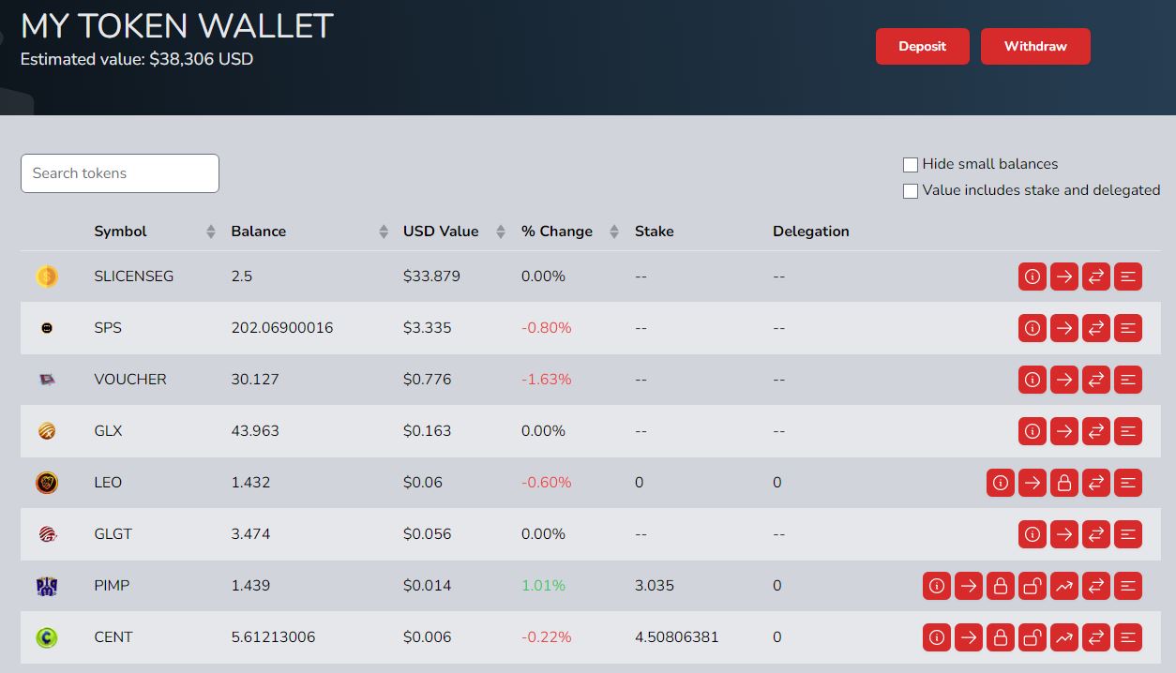Click the send arrow icon for SLICENSEG
This screenshot has width=1176, height=673.
[1063, 277]
